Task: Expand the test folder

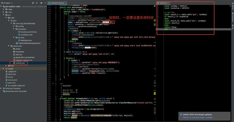Action: click(x=6, y=66)
